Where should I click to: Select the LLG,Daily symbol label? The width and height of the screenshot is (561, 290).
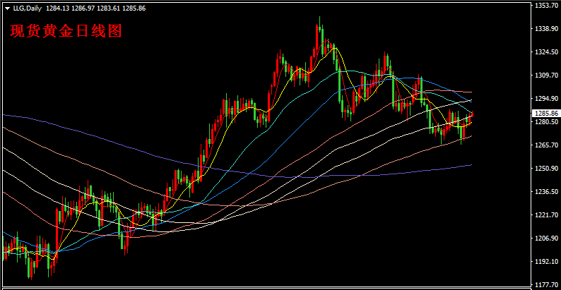[x=28, y=8]
